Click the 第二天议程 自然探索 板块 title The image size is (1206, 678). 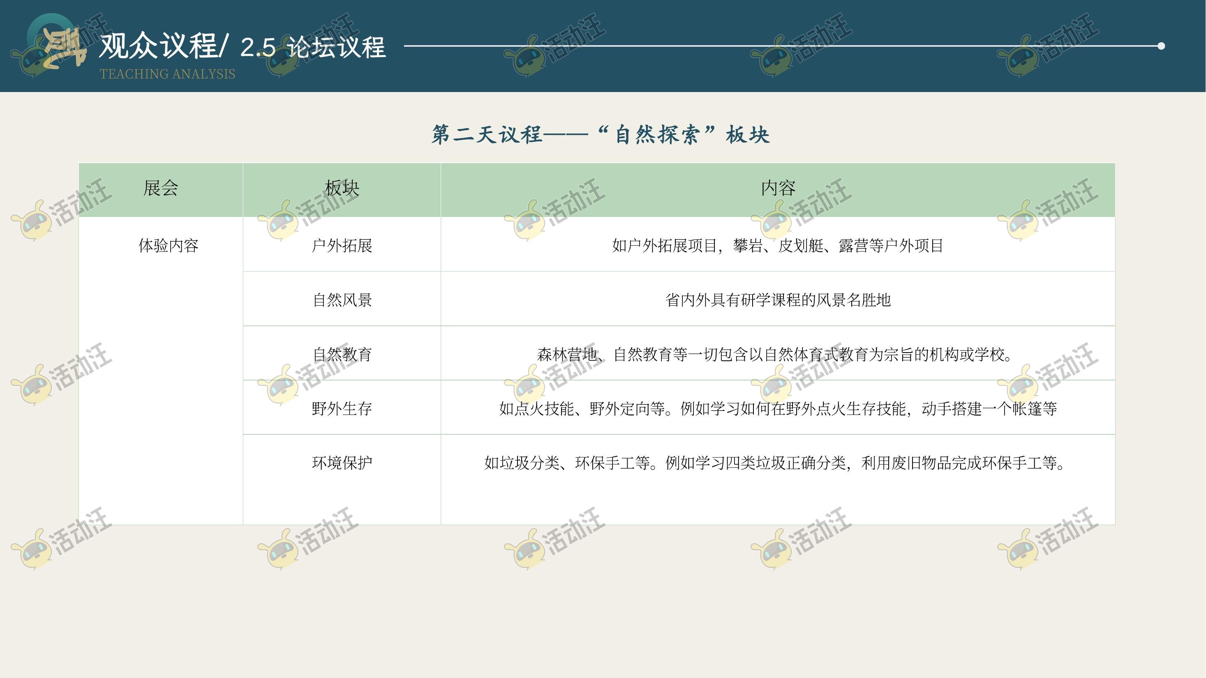[x=600, y=135]
